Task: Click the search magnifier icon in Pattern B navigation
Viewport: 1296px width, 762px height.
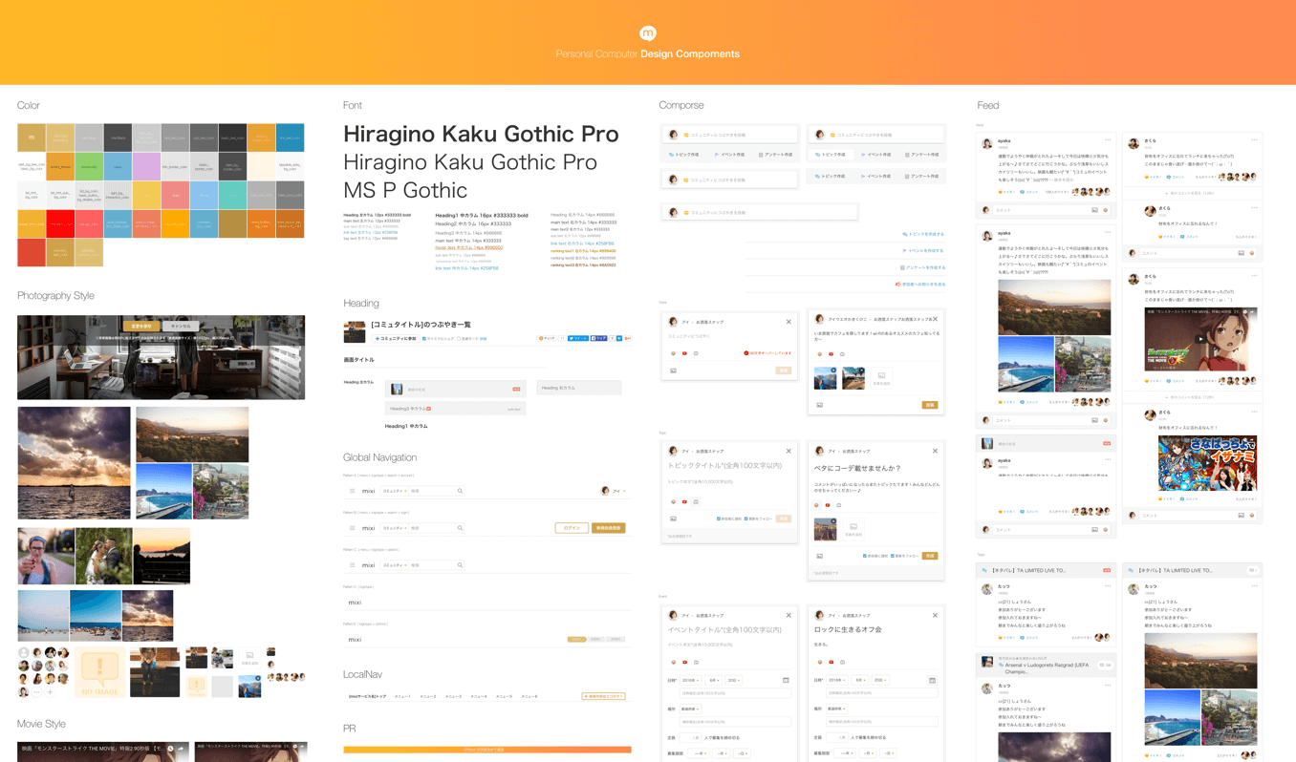Action: 460,528
